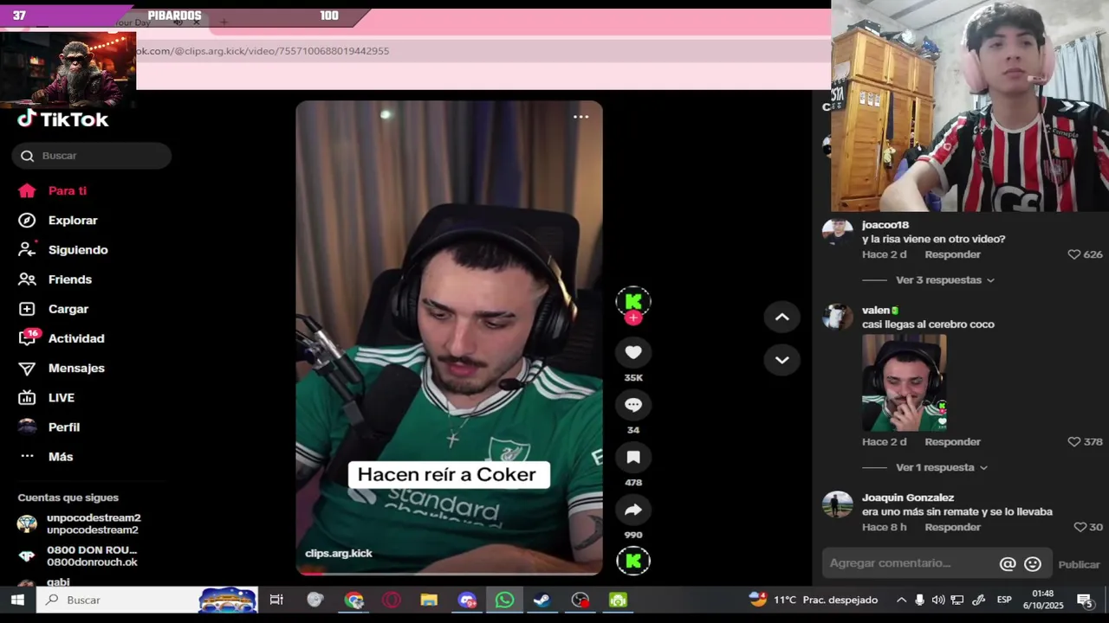Expand the Más menu
Image resolution: width=1109 pixels, height=623 pixels.
click(x=61, y=457)
